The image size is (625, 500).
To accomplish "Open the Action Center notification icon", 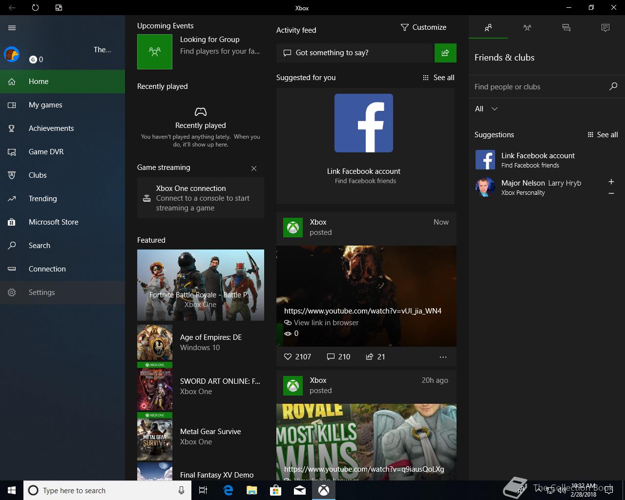I will (x=609, y=490).
